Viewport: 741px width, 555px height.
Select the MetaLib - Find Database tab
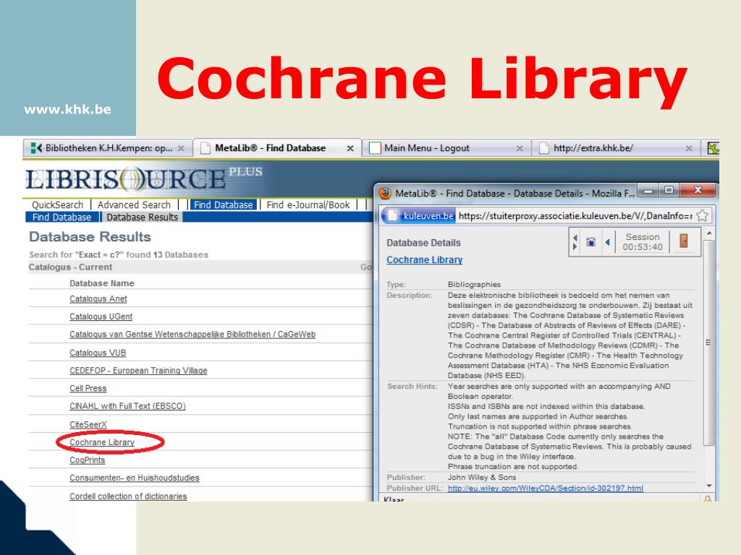(x=277, y=148)
